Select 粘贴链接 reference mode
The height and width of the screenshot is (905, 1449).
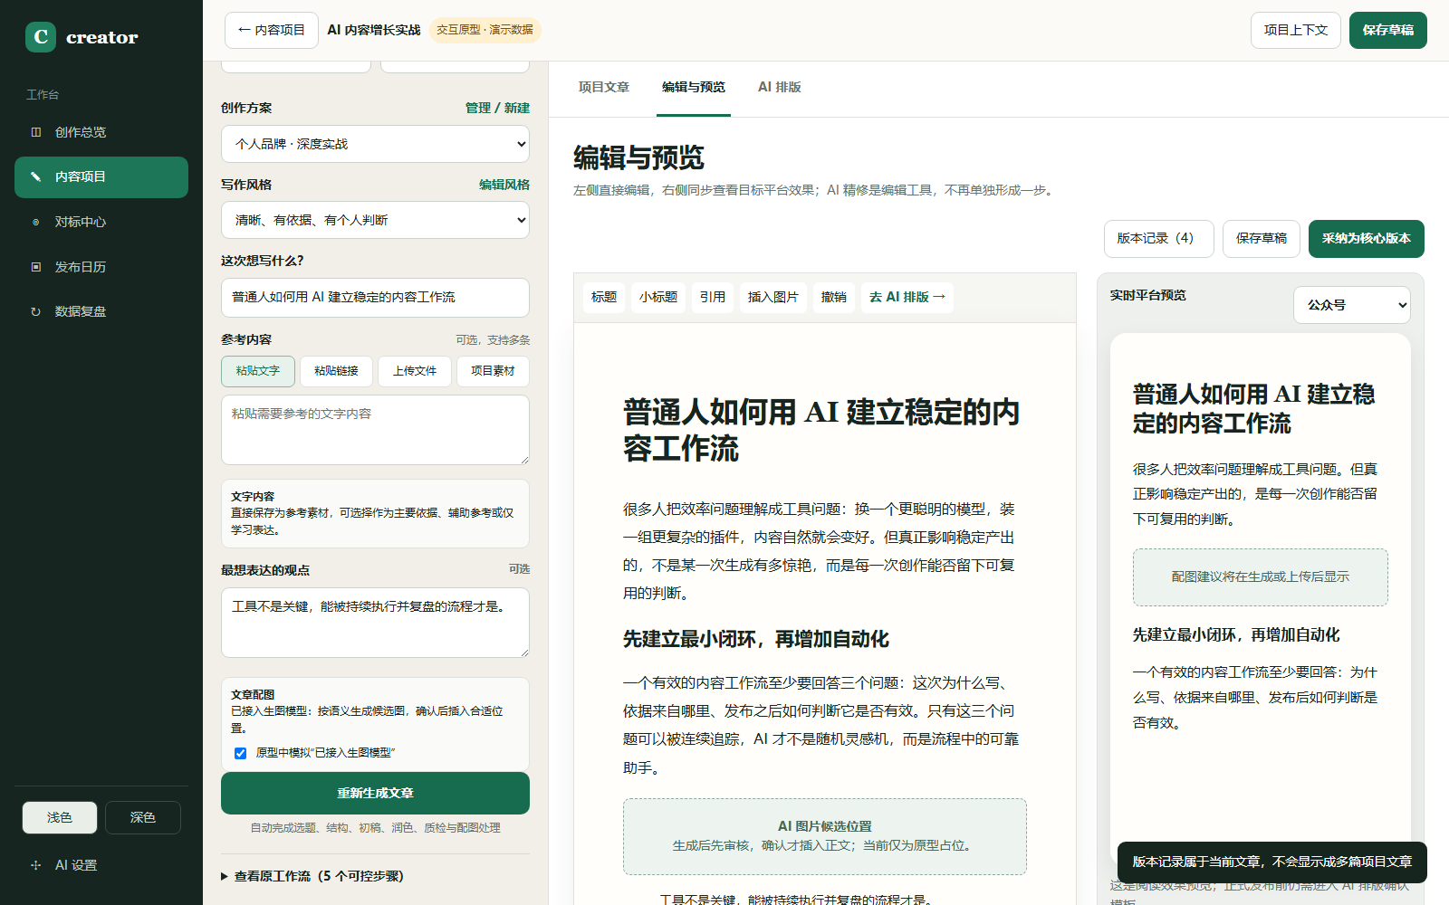pyautogui.click(x=336, y=371)
